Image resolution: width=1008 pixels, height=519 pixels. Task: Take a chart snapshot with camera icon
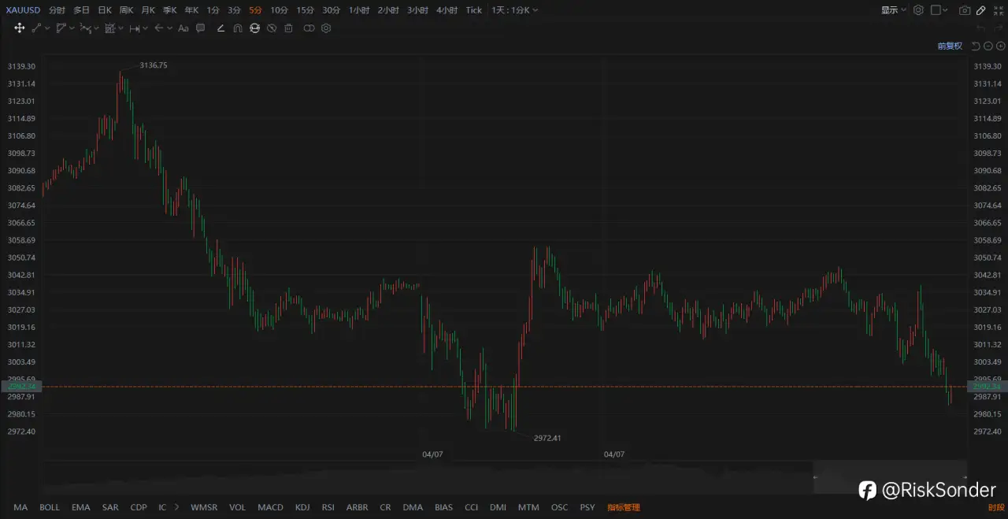point(965,10)
